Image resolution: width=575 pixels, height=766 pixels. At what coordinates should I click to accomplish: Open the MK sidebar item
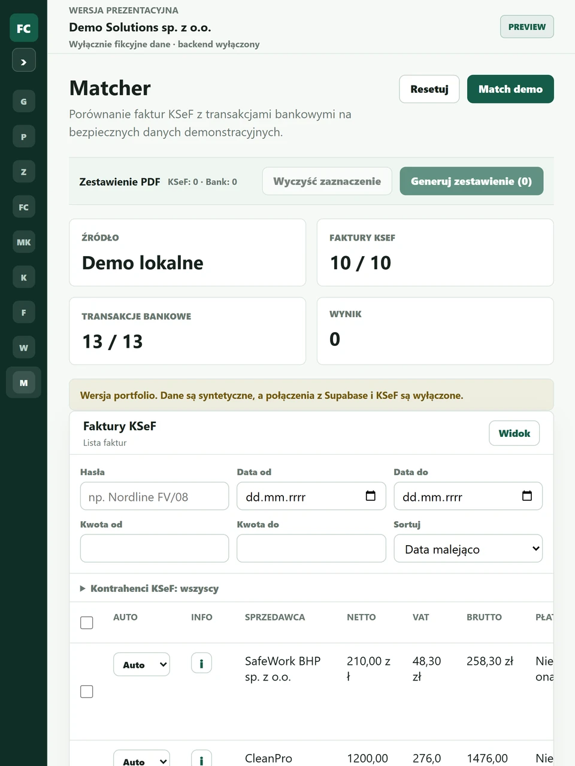pos(23,242)
